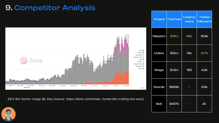This screenshot has height=123, width=219.
Task: Click Unibot's 31.7k Twitter followers value
Action: [204, 53]
